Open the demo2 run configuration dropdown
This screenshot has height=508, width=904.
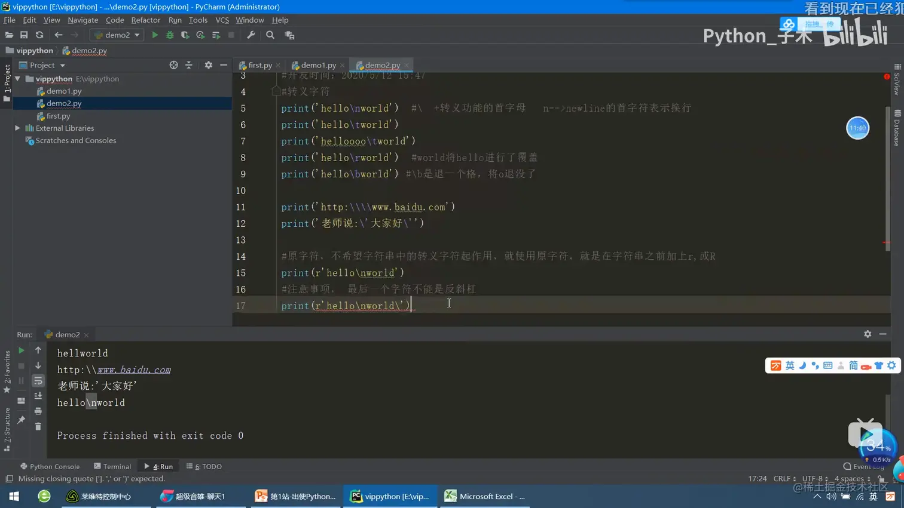pos(117,35)
